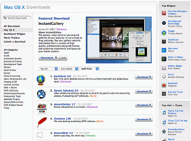Open Movie Trailers in the sidebar

coord(12,38)
